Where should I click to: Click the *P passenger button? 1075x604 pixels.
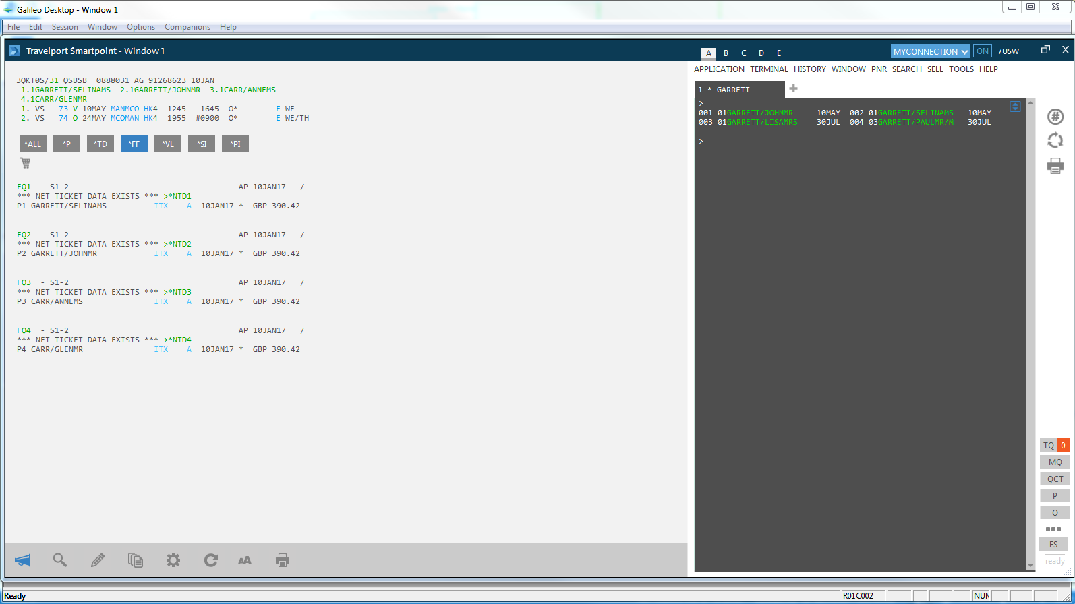[67, 144]
